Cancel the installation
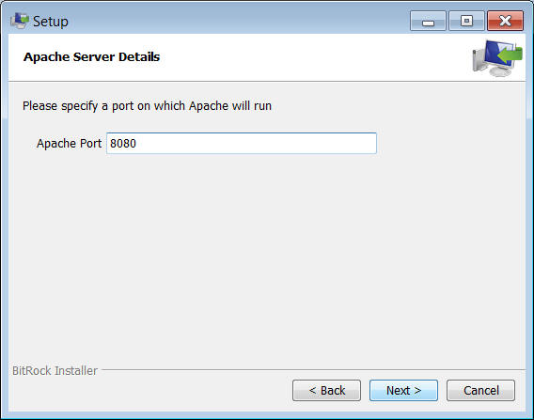Image resolution: width=534 pixels, height=420 pixels. (x=480, y=390)
